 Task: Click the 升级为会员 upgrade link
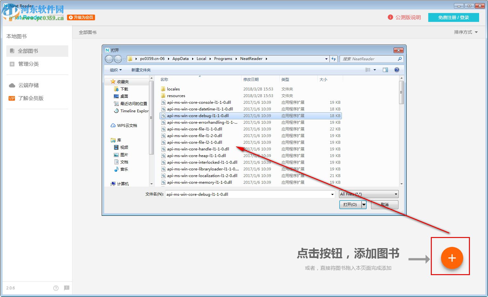tap(81, 17)
